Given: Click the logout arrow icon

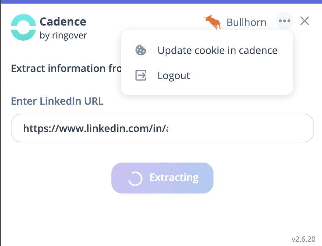Looking at the screenshot, I should coord(141,76).
